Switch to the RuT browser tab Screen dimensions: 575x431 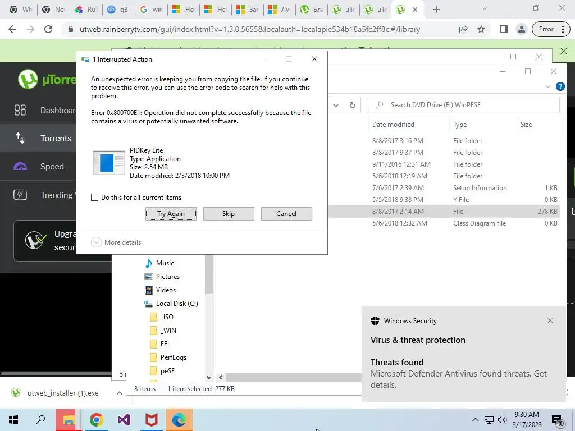[86, 10]
